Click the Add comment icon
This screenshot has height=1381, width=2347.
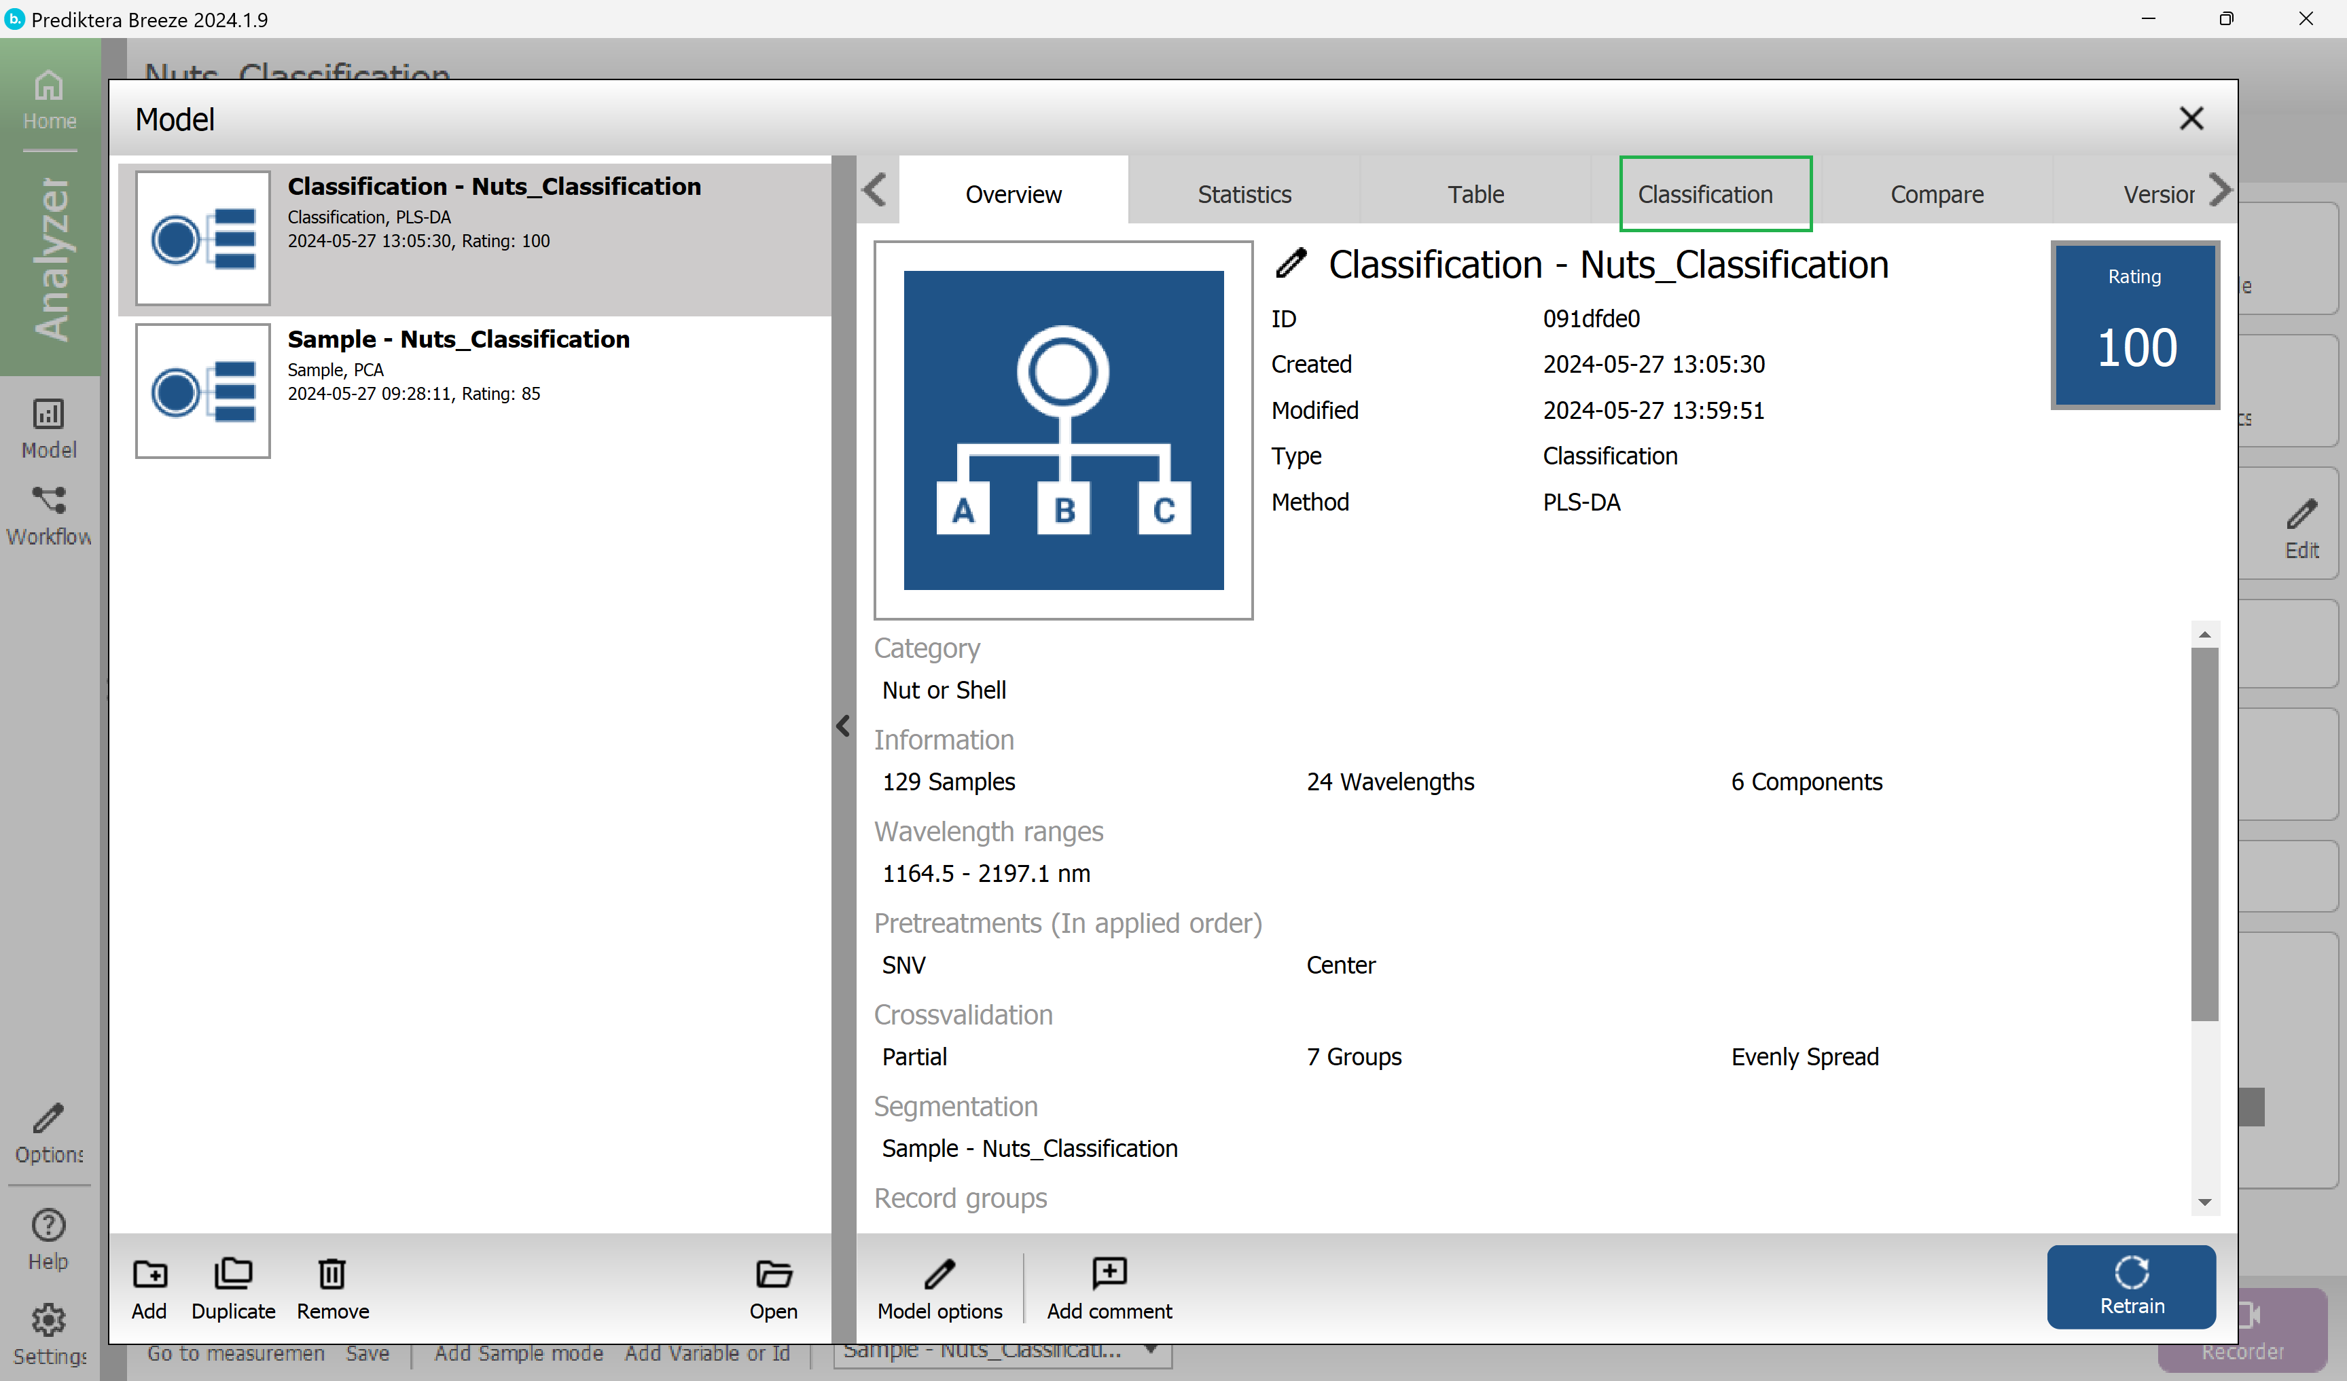tap(1109, 1273)
